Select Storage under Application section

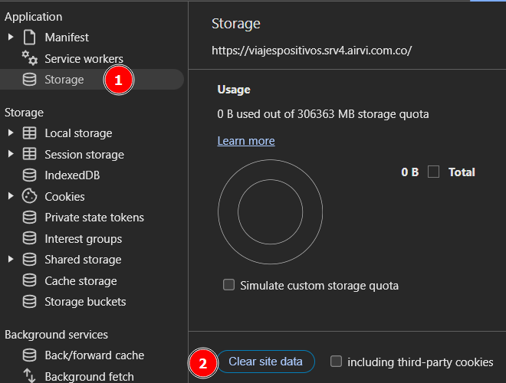pos(64,80)
